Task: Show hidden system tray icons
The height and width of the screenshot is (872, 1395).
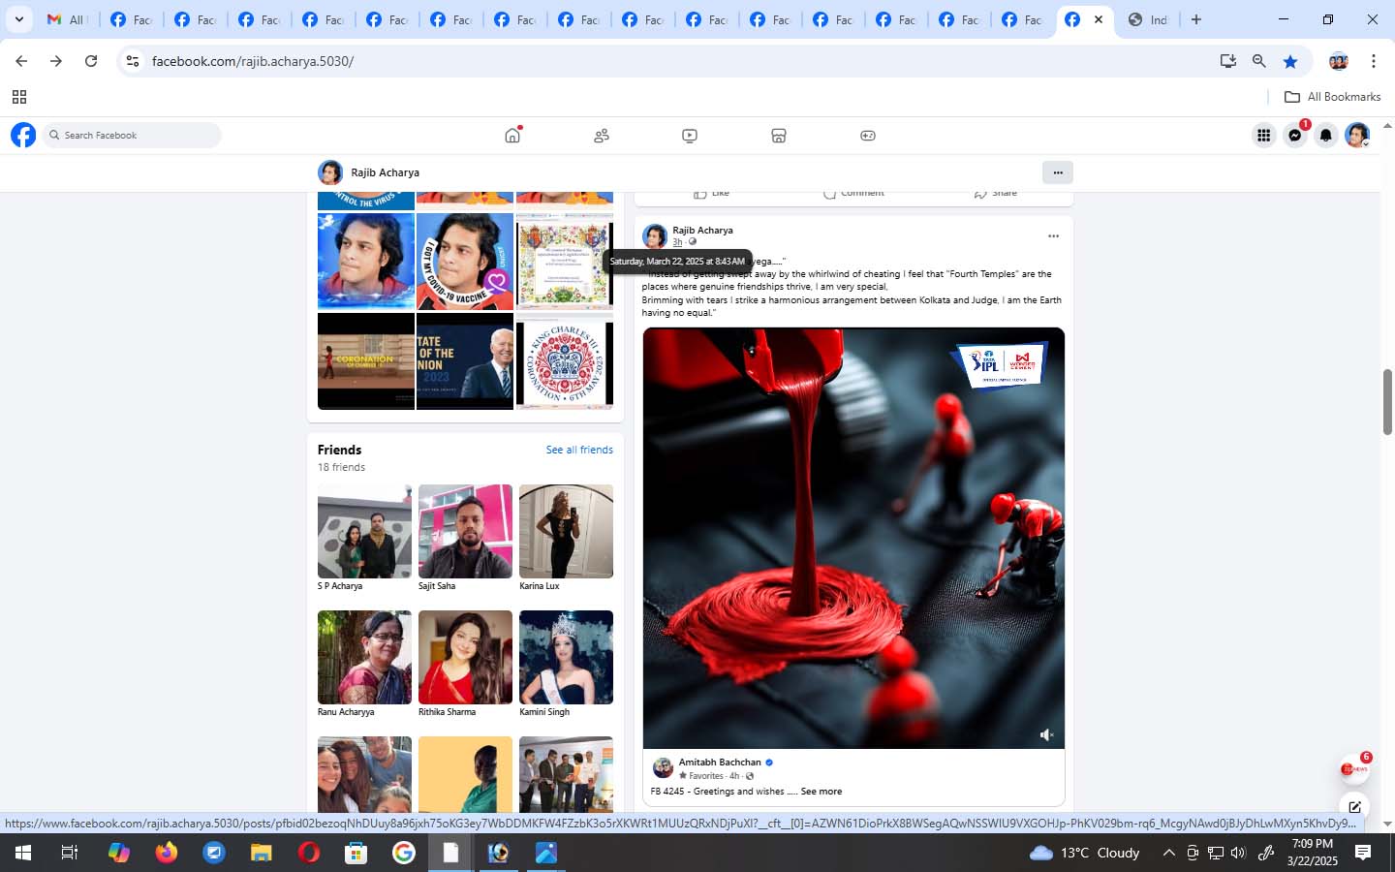Action: [1168, 853]
